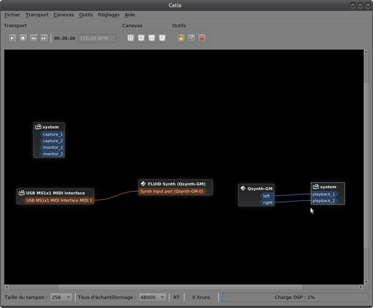Open the Canevas menu
Screen dimensions: 373x308
point(63,15)
